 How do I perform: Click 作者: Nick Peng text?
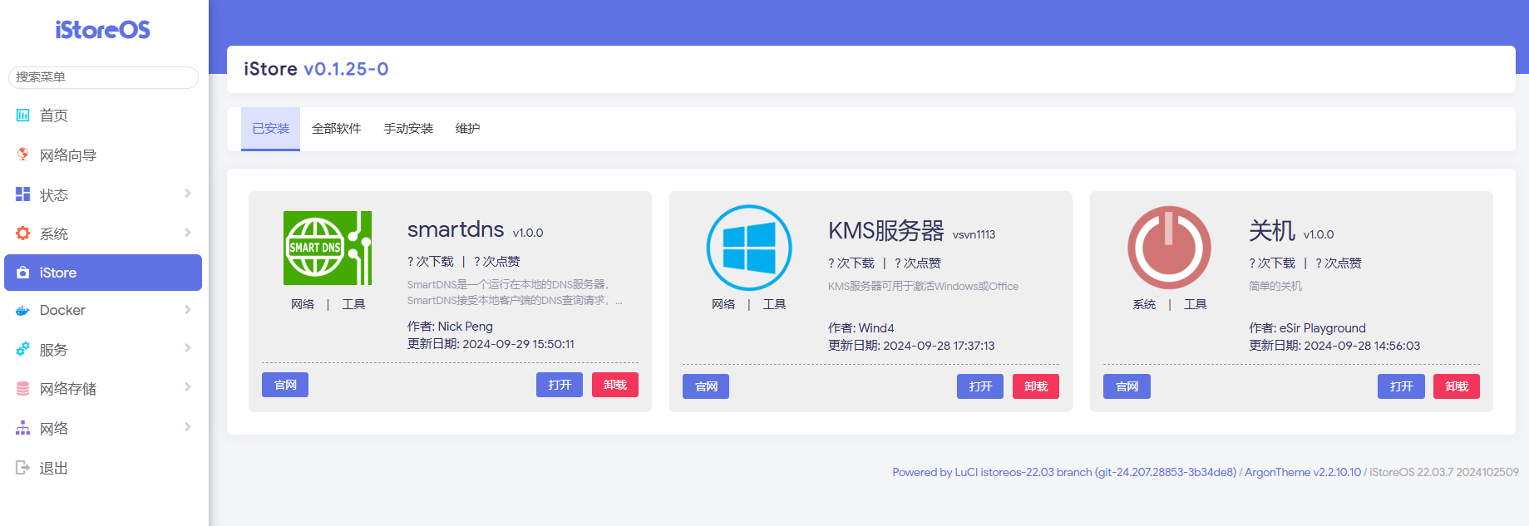pyautogui.click(x=450, y=327)
